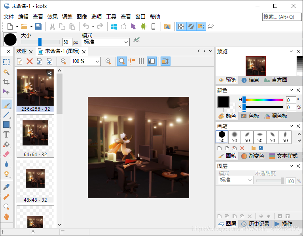303x236 pixels.
Task: Open the brush mode 标准 dropdown
Action: (106, 42)
